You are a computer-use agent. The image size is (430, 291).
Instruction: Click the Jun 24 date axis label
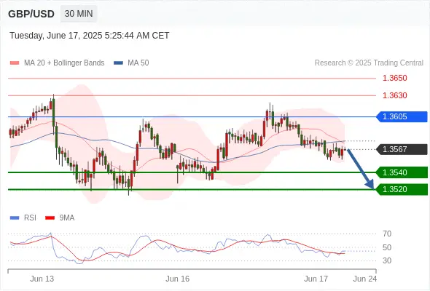coord(365,279)
